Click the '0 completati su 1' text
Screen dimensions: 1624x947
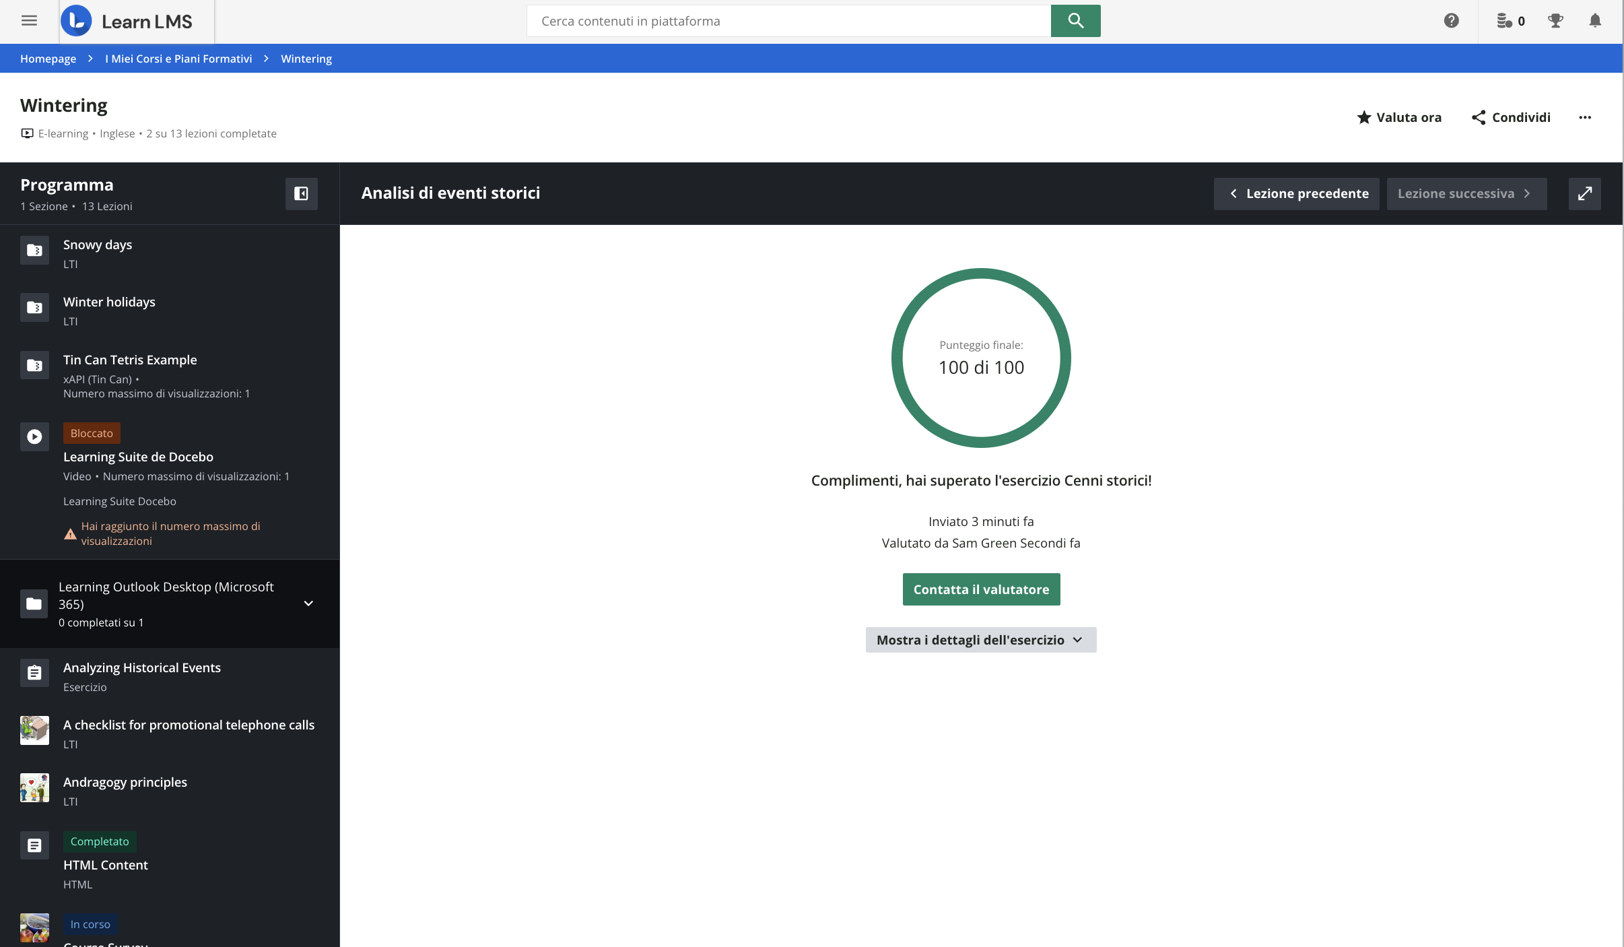tap(101, 622)
